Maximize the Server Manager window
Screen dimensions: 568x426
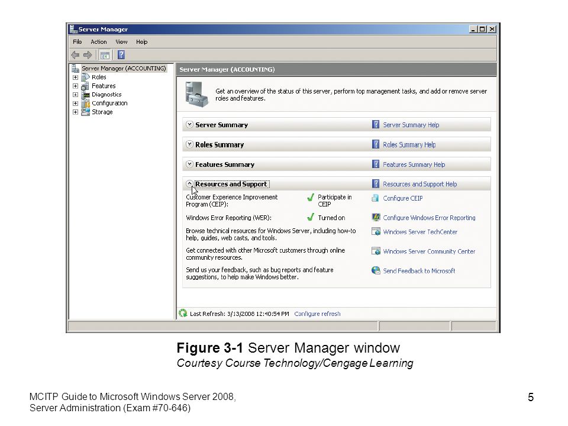(482, 29)
